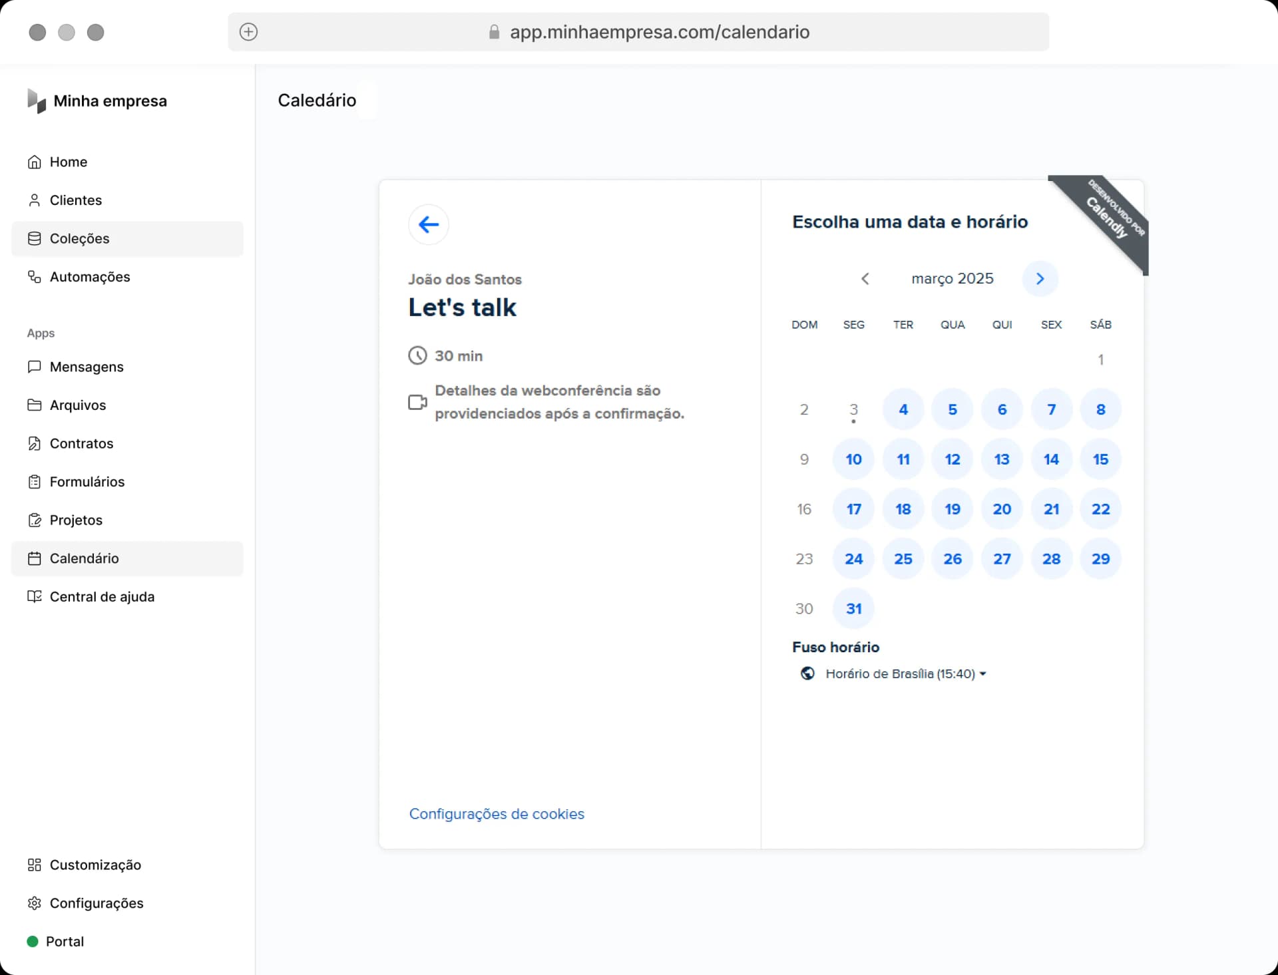Open the Contratos document icon

pos(35,443)
